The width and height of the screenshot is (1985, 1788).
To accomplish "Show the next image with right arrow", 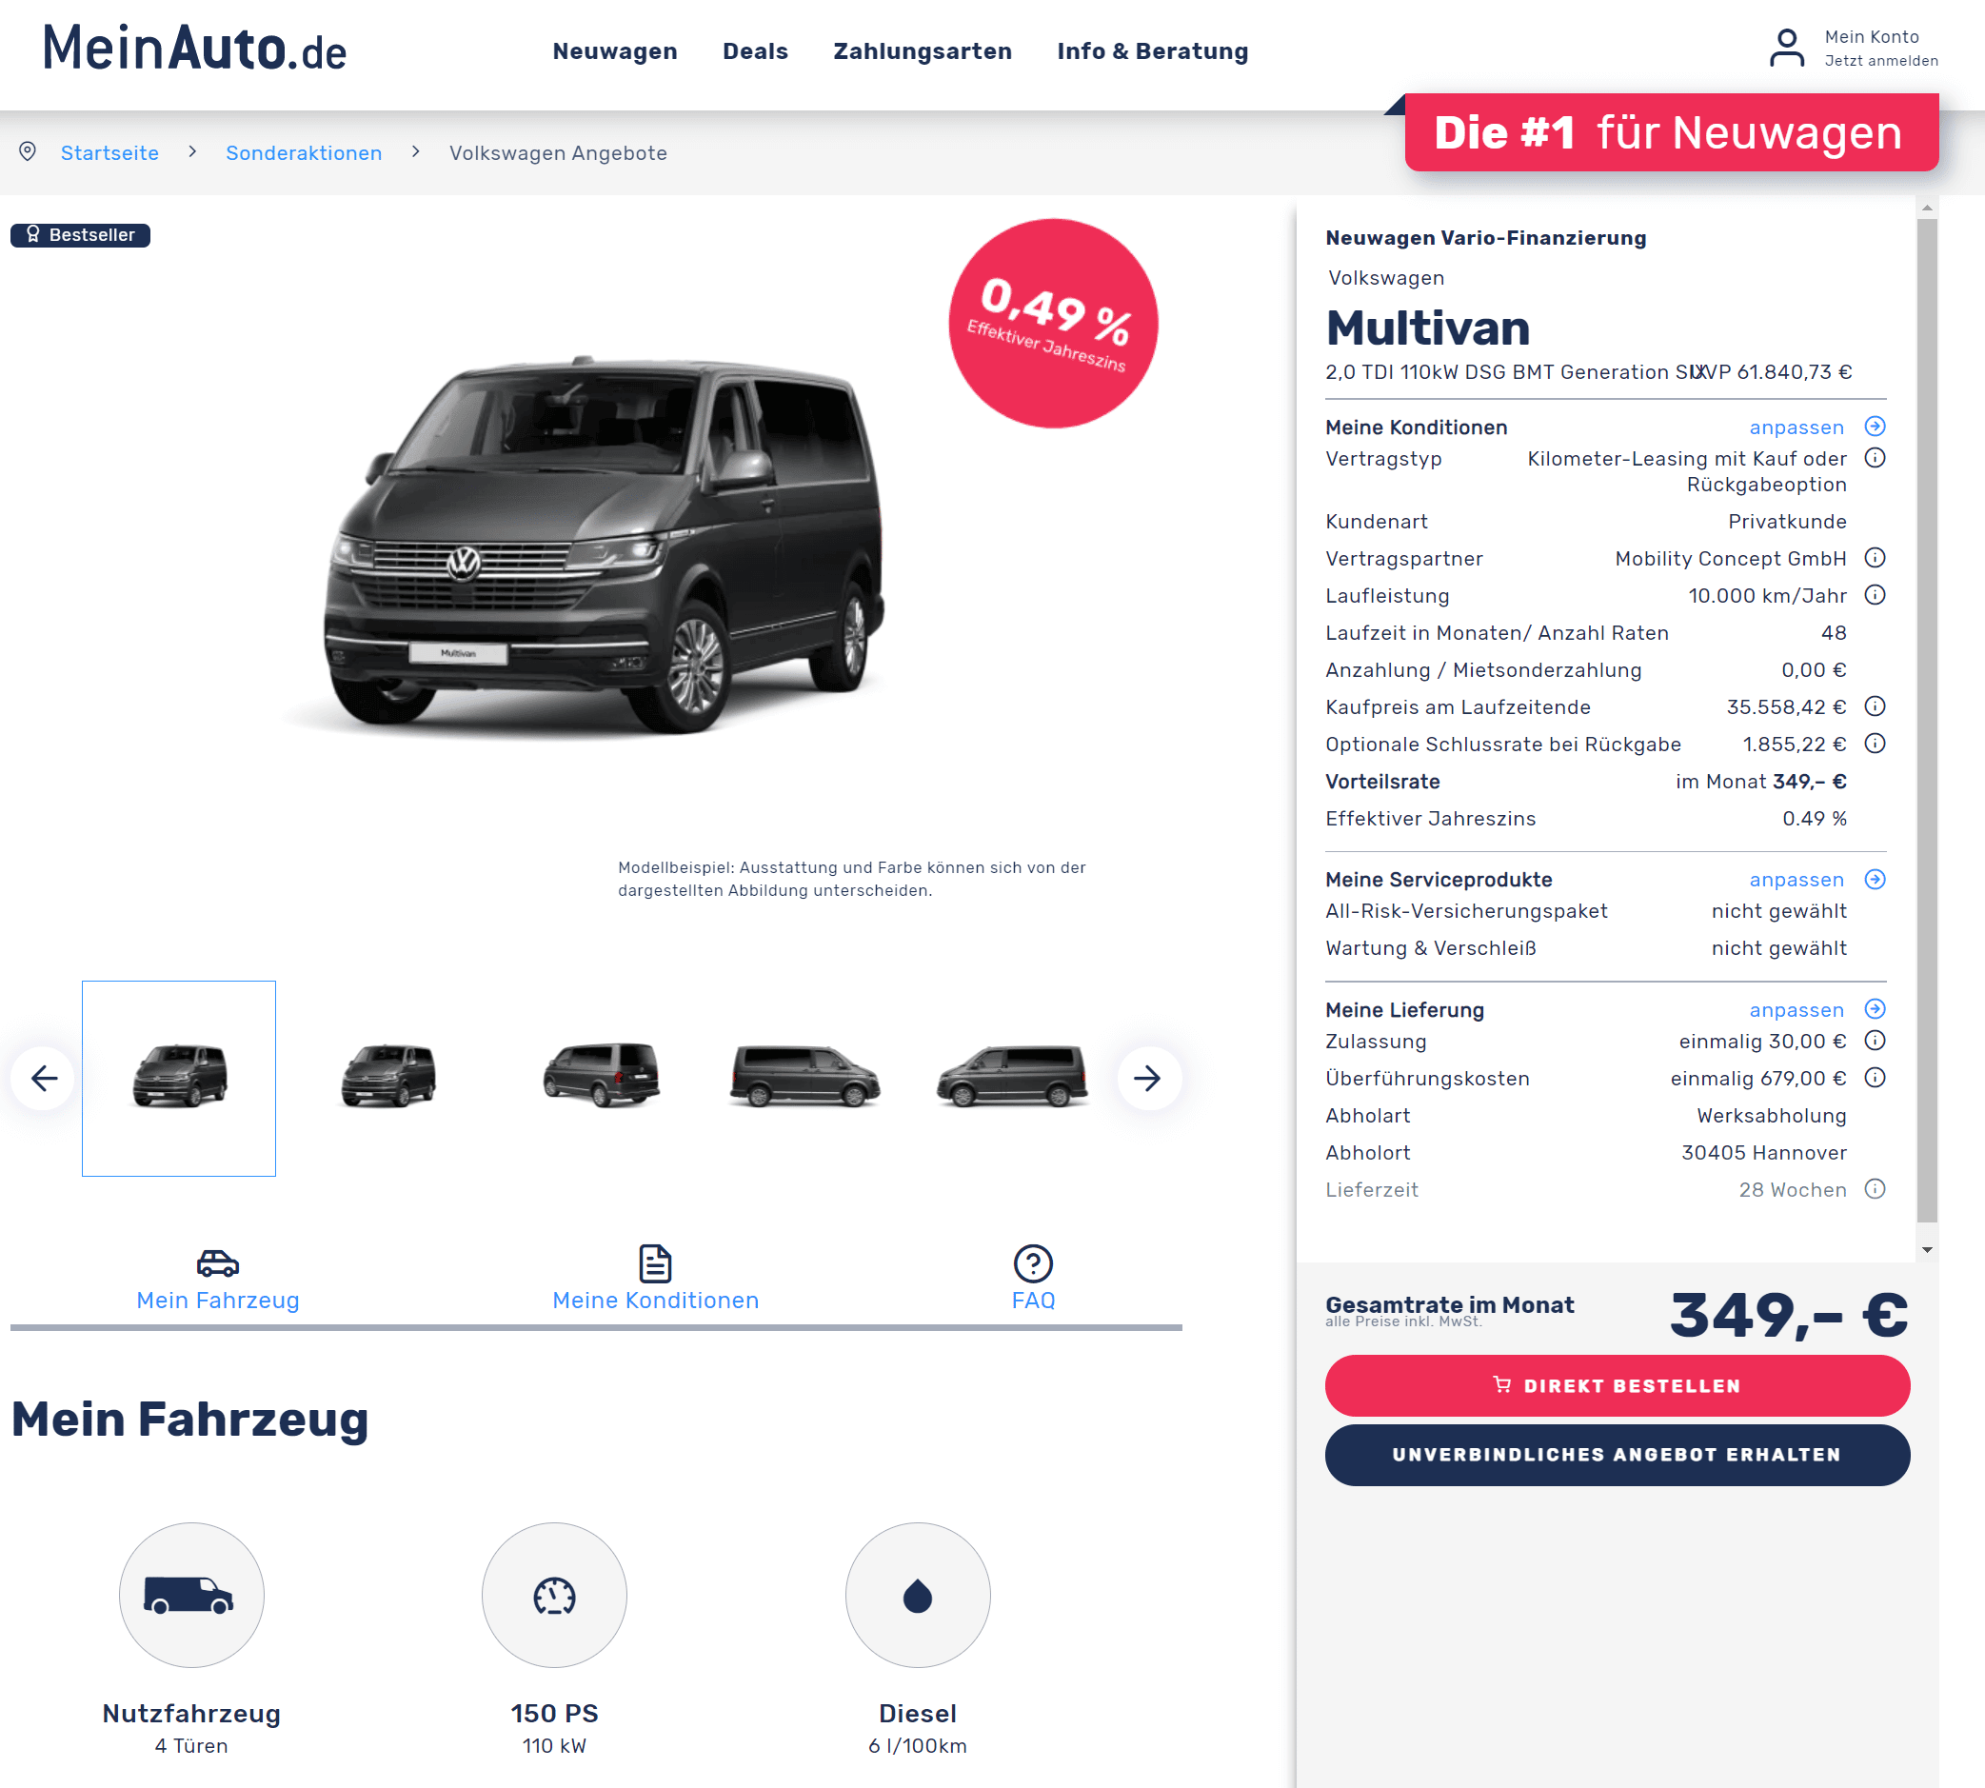I will pyautogui.click(x=1148, y=1078).
